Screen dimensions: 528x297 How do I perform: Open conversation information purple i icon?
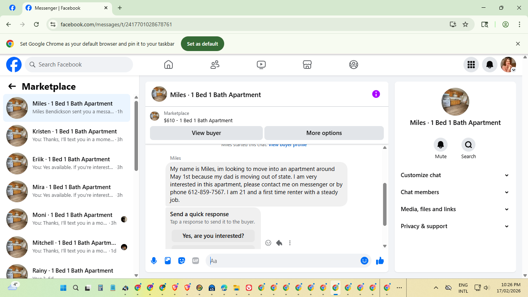(x=376, y=94)
